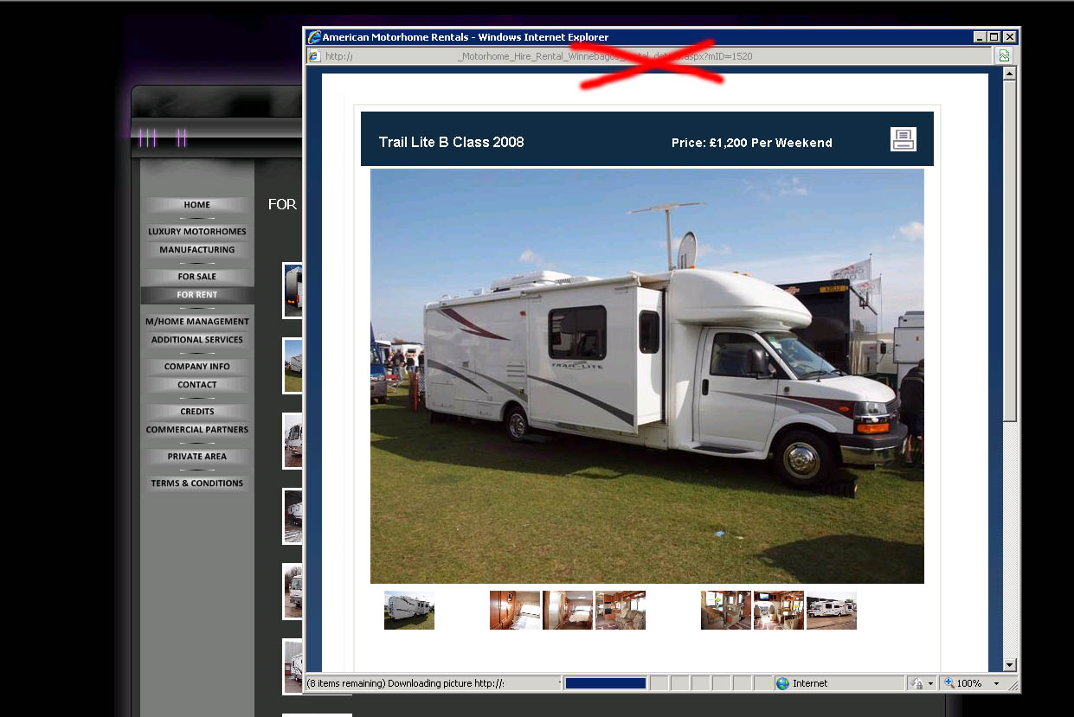Open thumbnail of motorhome side on tarmac
This screenshot has width=1074, height=717.
pyautogui.click(x=832, y=610)
